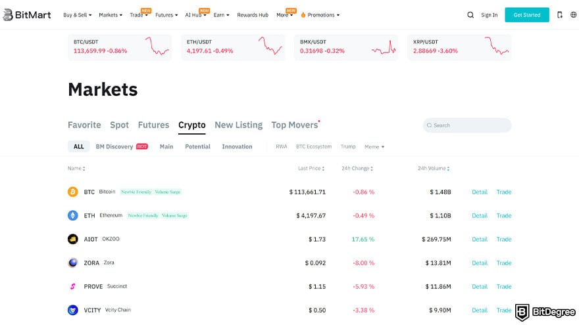Click the Ethereum coin icon

click(x=73, y=215)
